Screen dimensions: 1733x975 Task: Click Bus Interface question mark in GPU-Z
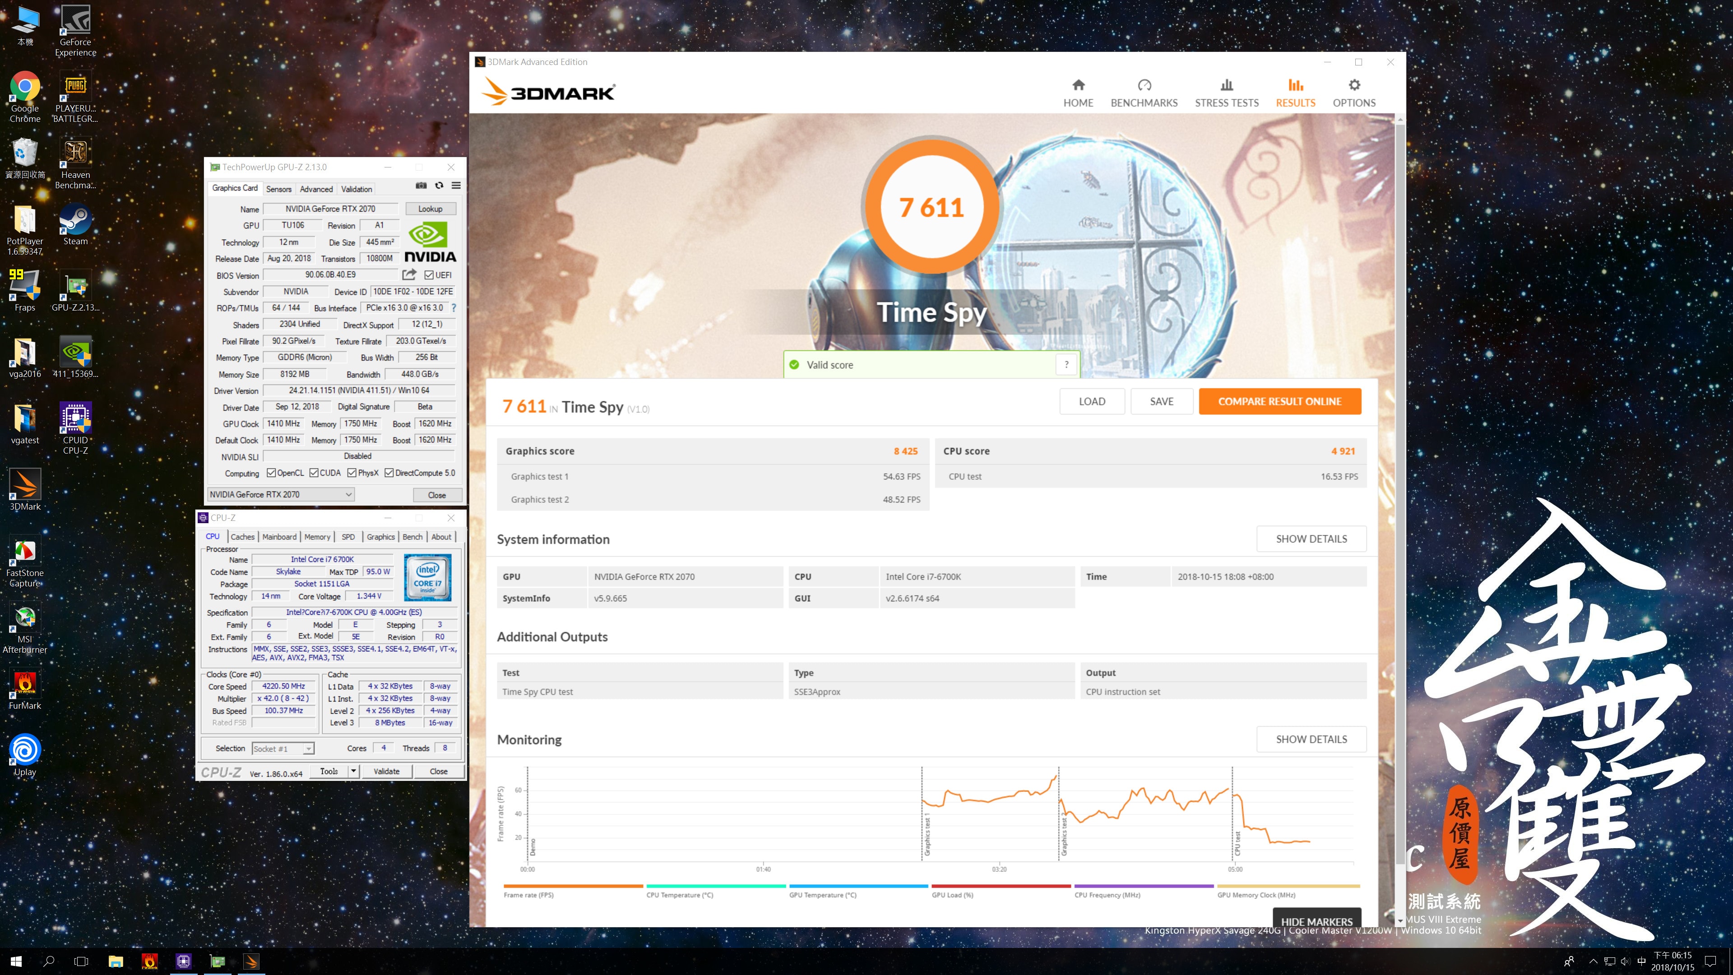[x=454, y=308]
